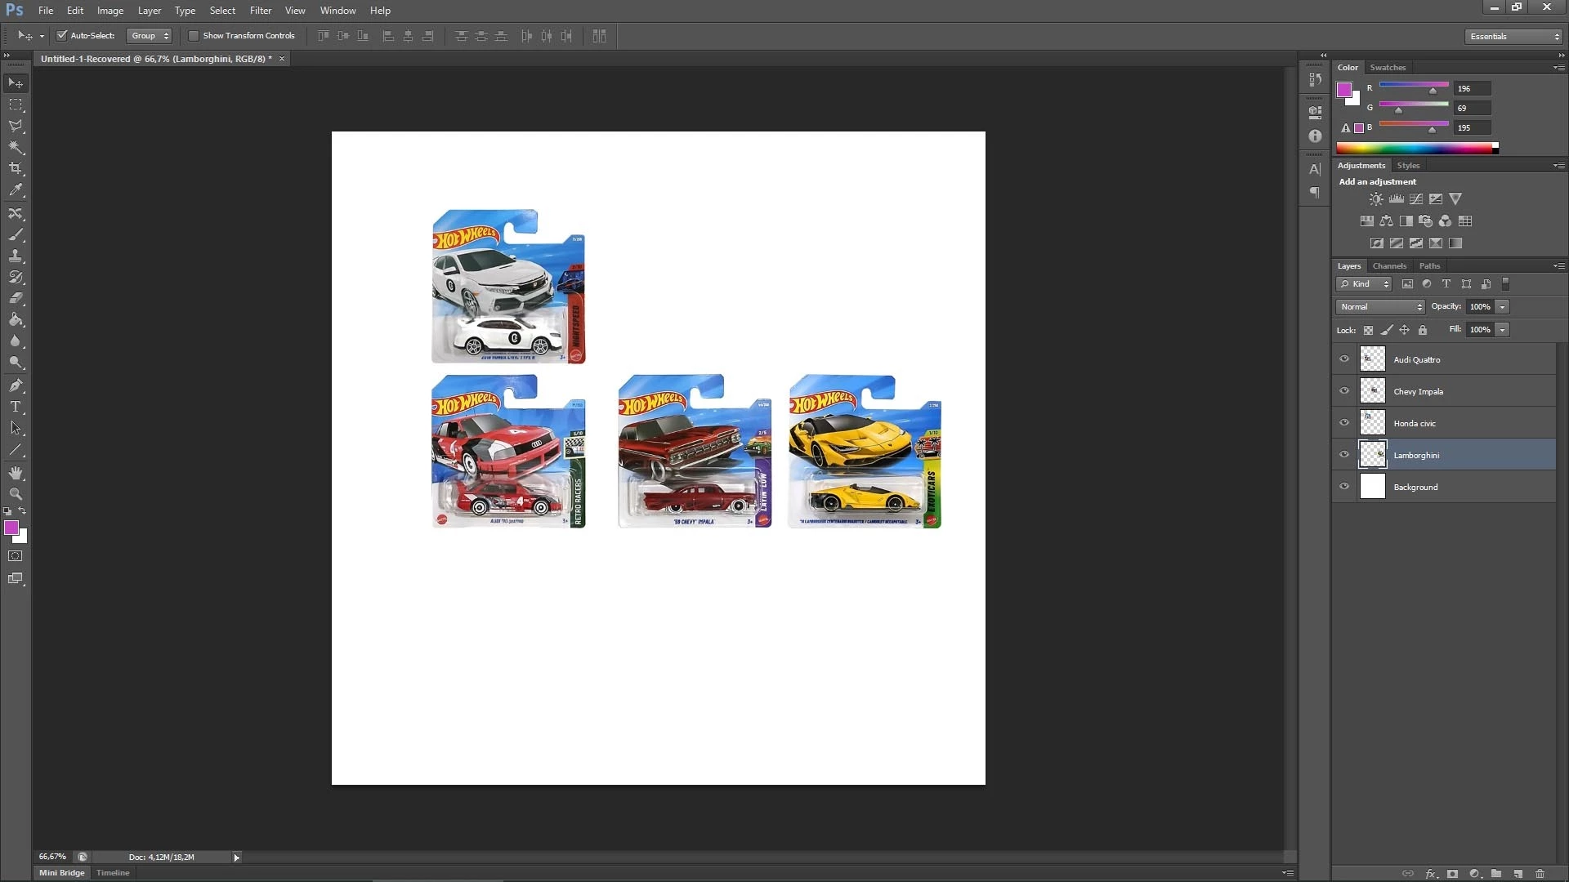The height and width of the screenshot is (882, 1569).
Task: Choose the Hand tool
Action: point(16,473)
